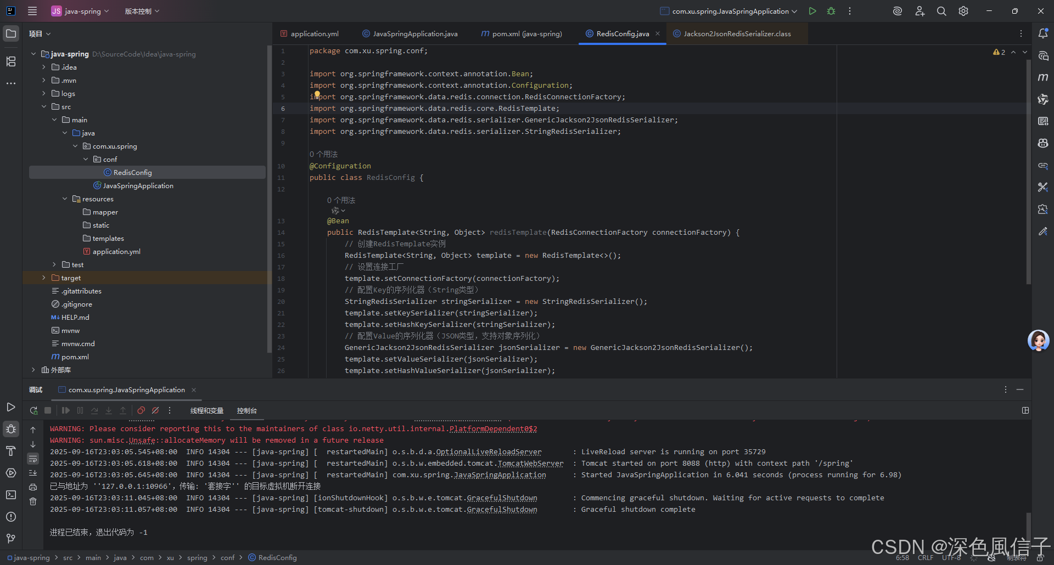
Task: Toggle soft-wrap in the console
Action: 33,459
